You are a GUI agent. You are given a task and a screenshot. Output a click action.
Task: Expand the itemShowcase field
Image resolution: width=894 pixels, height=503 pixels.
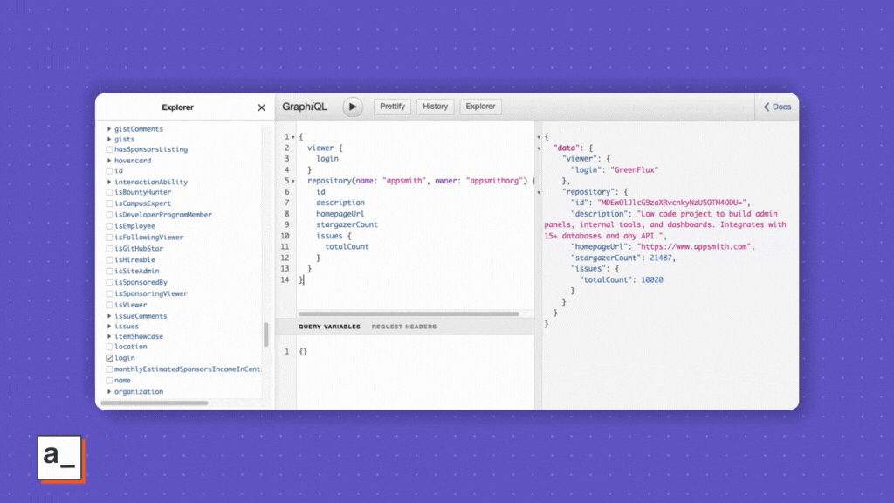click(x=109, y=336)
